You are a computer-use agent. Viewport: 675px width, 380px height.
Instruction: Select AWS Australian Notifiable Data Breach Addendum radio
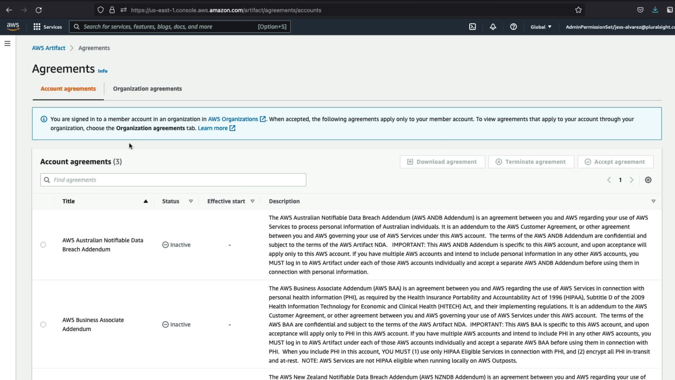point(43,245)
